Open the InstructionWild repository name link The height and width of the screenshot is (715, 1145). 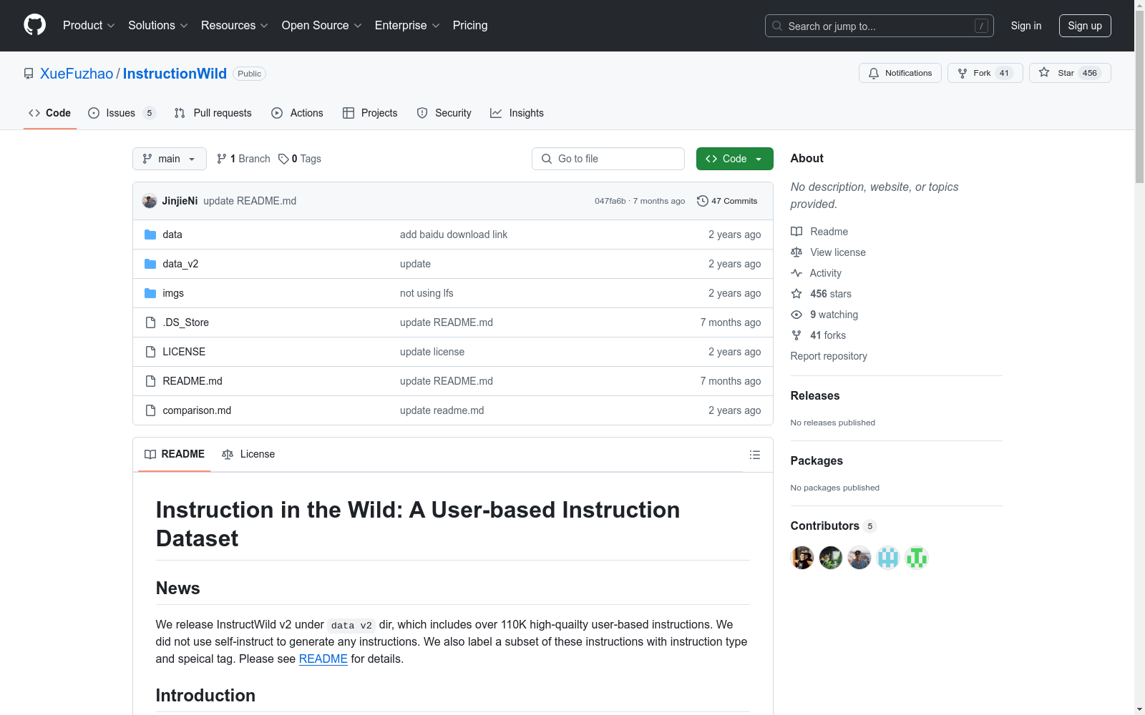(x=175, y=74)
